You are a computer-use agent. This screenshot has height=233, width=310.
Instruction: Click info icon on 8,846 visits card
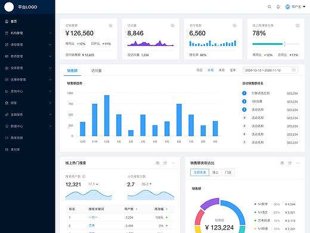click(x=172, y=26)
